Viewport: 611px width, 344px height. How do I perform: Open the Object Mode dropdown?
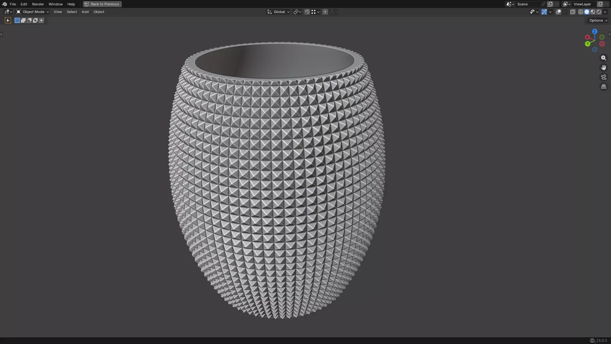32,12
